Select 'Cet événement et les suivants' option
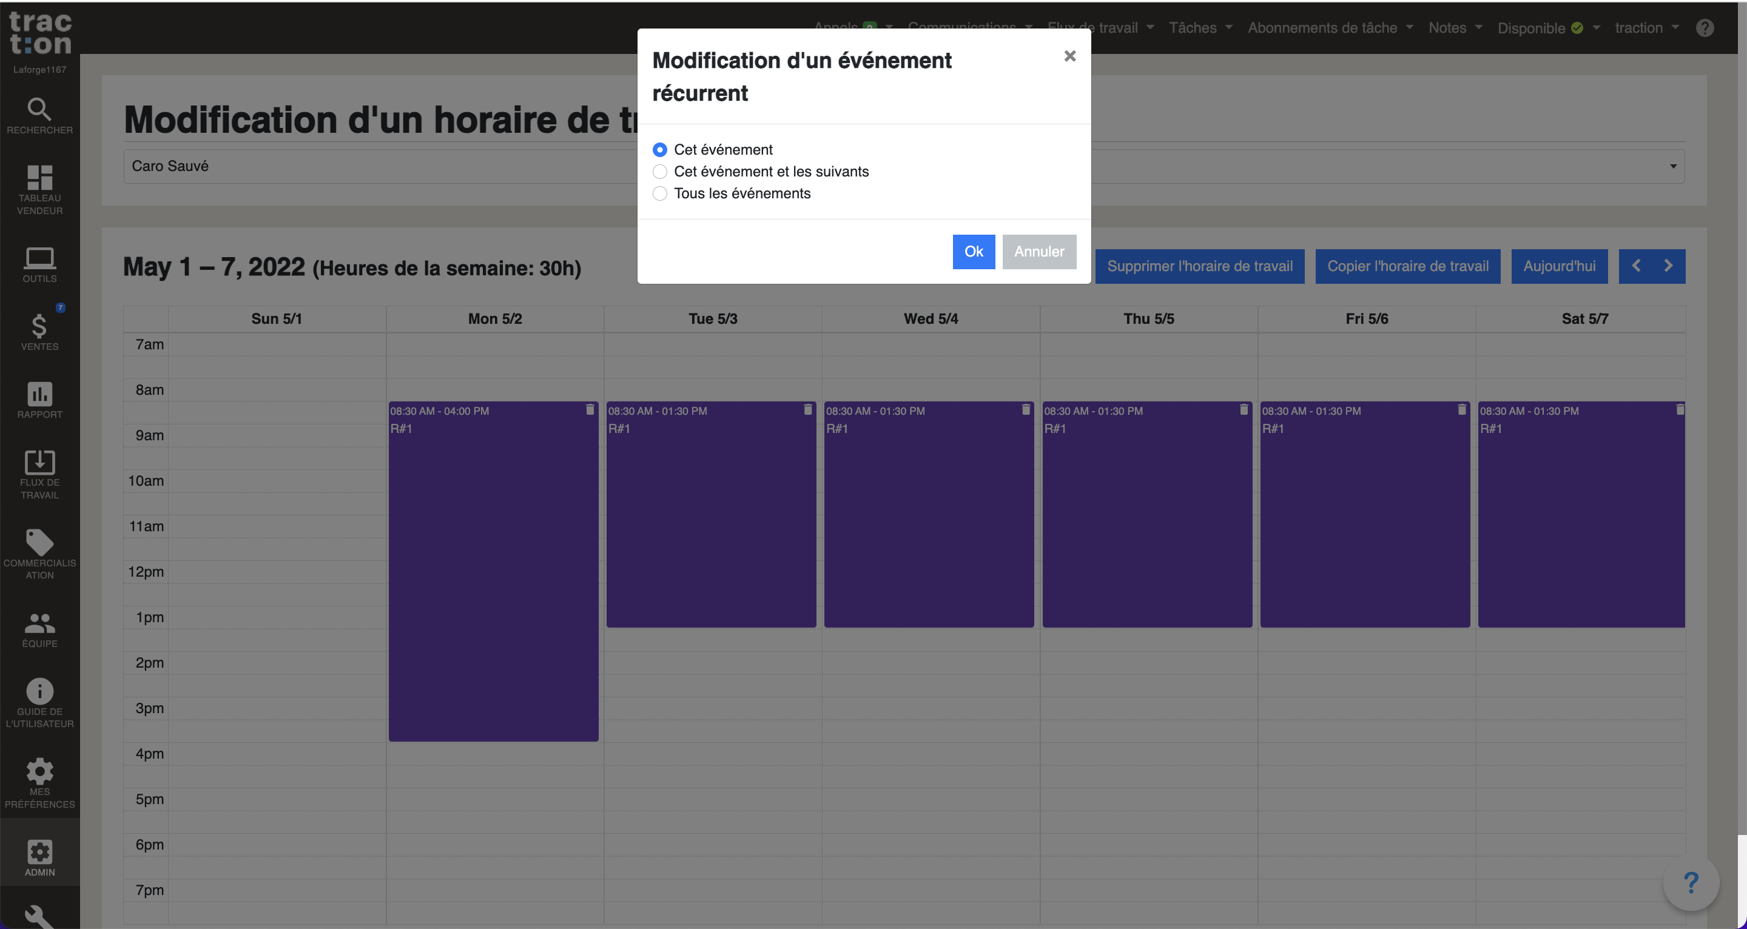This screenshot has width=1747, height=929. (659, 172)
